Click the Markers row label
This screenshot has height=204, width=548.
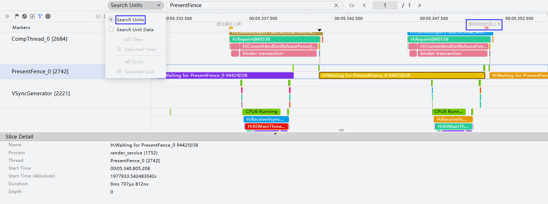point(21,28)
